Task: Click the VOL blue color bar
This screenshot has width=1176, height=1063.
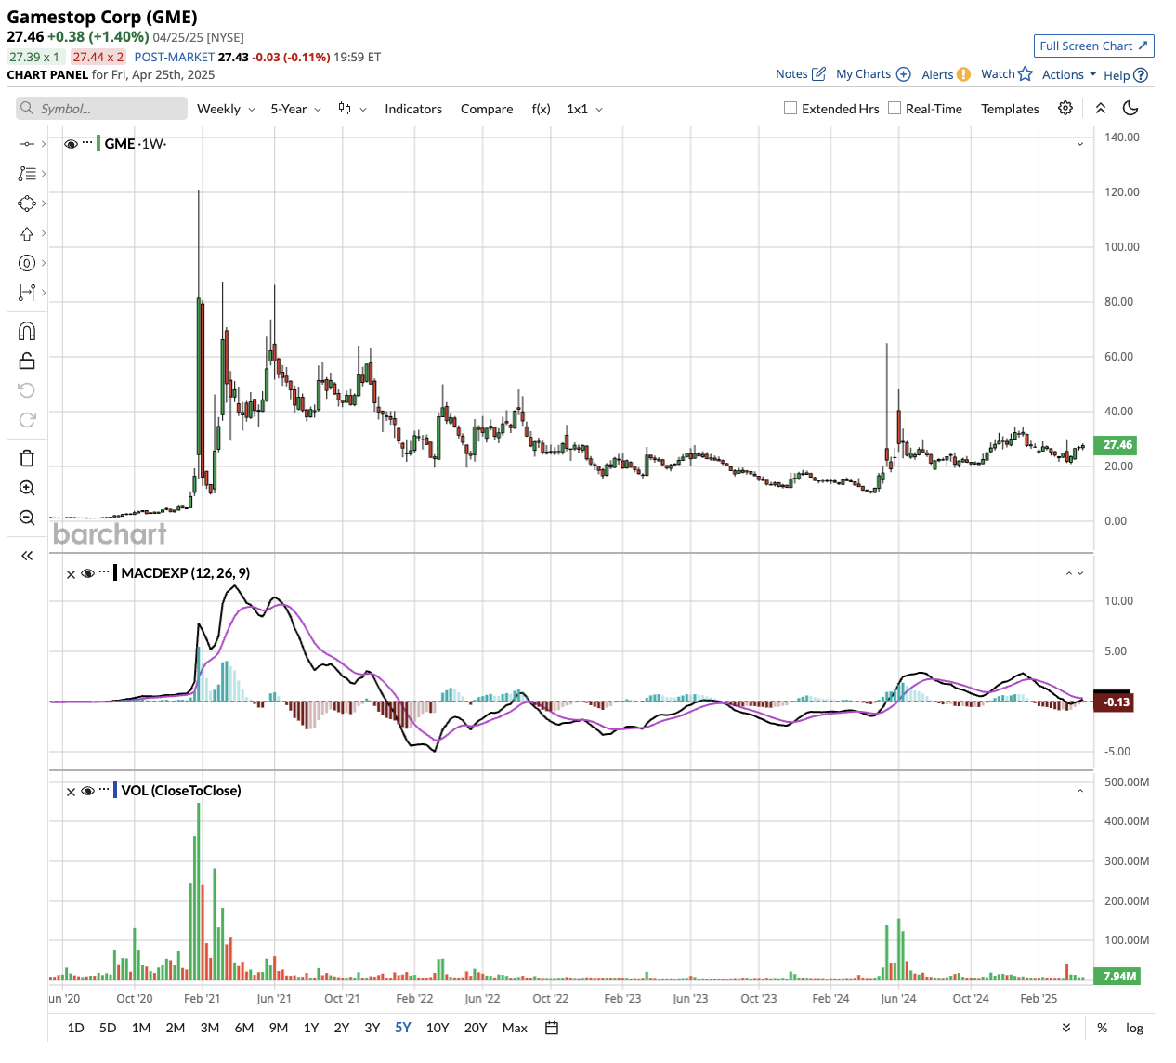Action: point(115,790)
